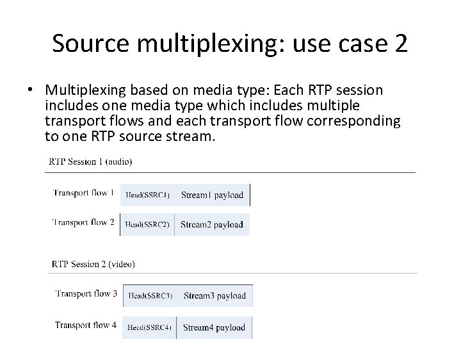Click the 'RTP Session 1 (audio)' label
This screenshot has width=461, height=346.
coord(91,161)
